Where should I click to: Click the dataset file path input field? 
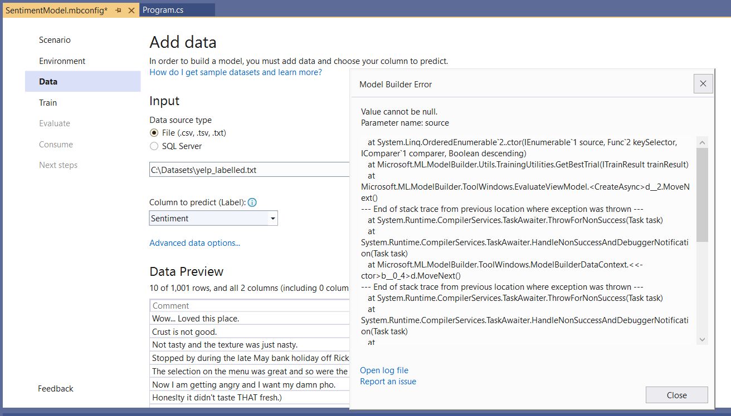click(x=250, y=170)
